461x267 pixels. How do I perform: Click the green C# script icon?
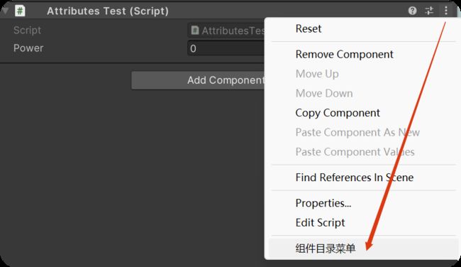[20, 11]
